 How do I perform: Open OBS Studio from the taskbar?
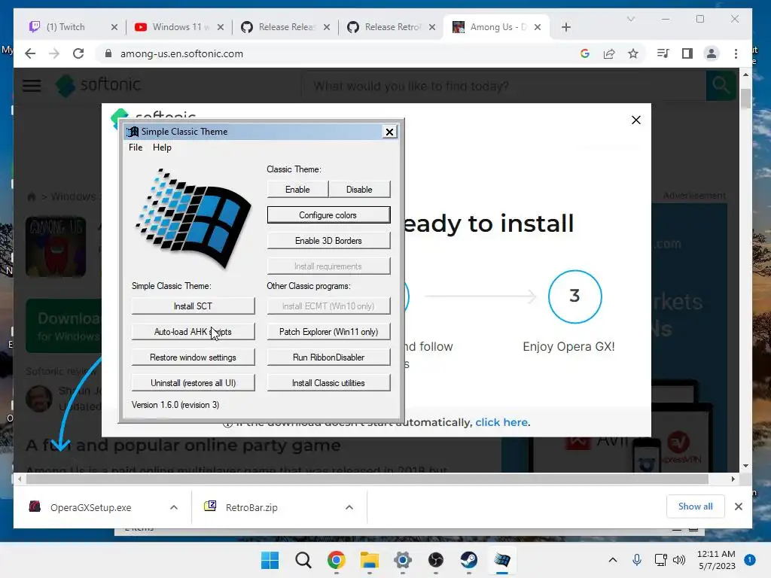pyautogui.click(x=436, y=560)
